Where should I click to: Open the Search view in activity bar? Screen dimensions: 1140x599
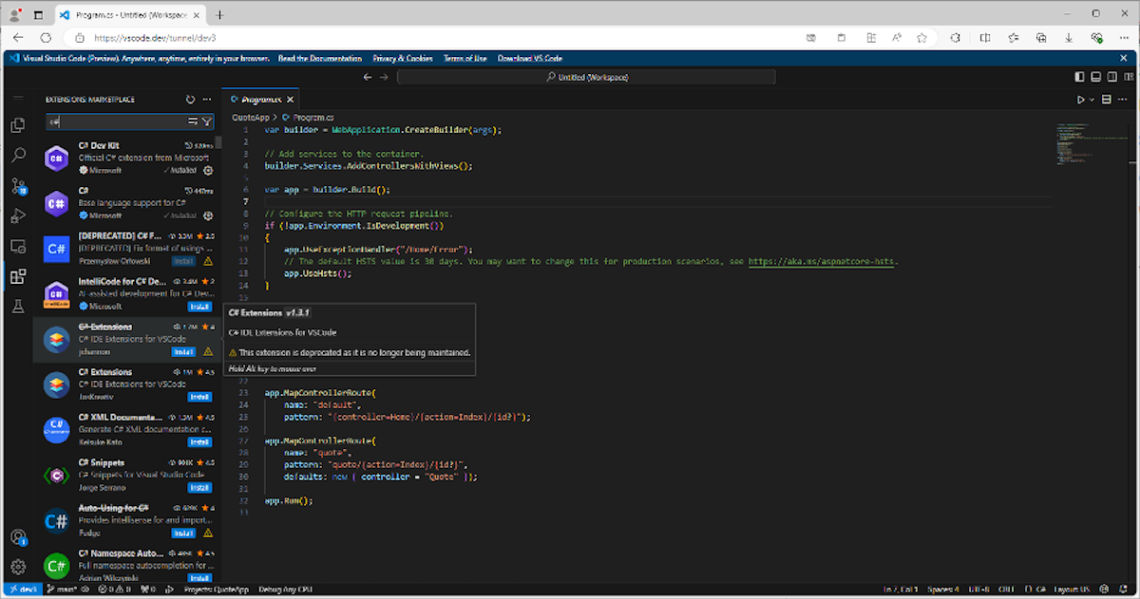point(17,156)
